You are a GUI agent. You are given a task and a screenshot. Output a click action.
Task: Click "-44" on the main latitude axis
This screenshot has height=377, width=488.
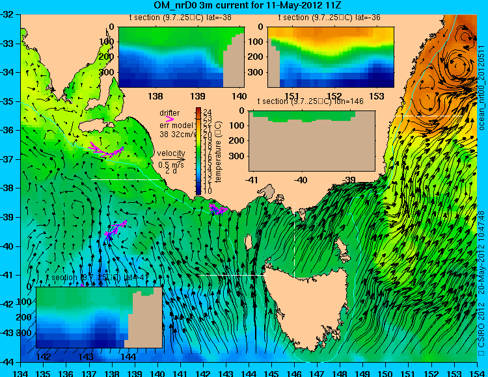(x=8, y=362)
